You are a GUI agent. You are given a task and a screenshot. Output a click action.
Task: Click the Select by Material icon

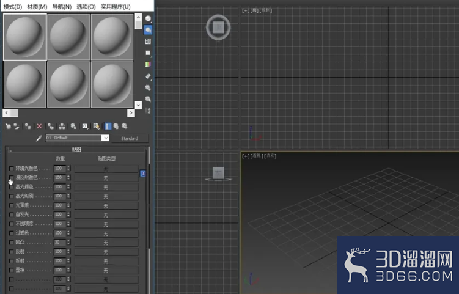148,99
